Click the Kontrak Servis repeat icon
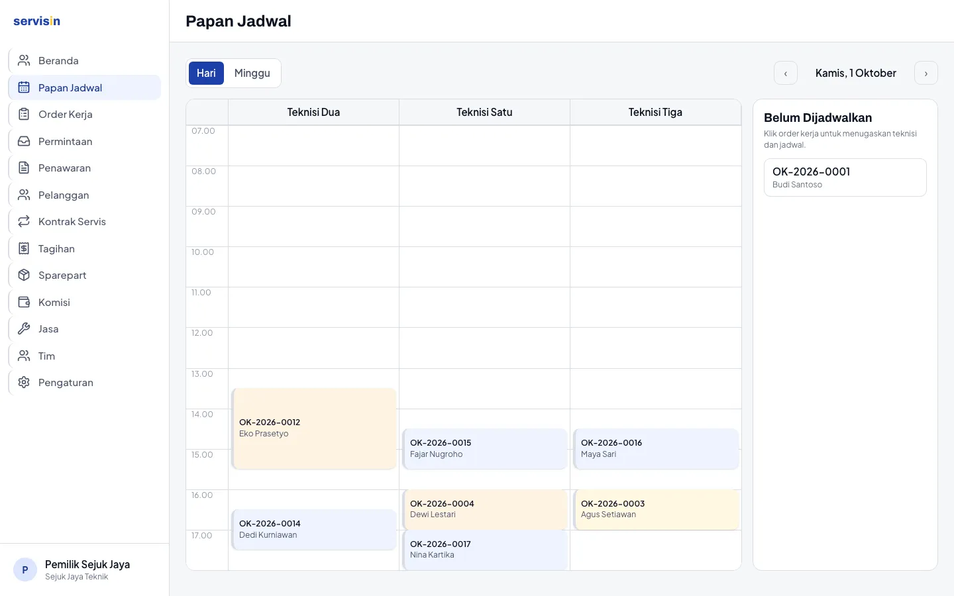 24,221
